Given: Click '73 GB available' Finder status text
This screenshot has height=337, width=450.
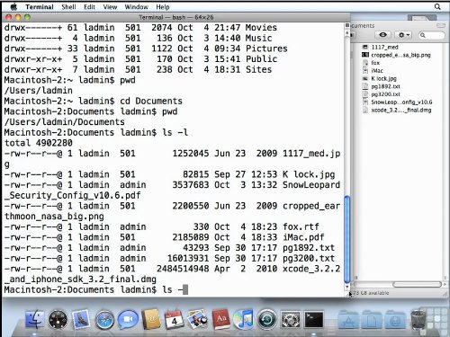Looking at the screenshot, I should (x=371, y=293).
